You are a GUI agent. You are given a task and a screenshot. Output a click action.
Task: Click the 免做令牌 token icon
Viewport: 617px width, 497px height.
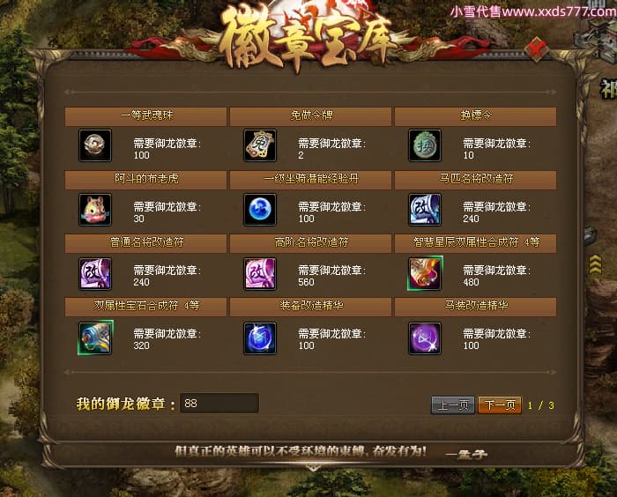pos(260,145)
